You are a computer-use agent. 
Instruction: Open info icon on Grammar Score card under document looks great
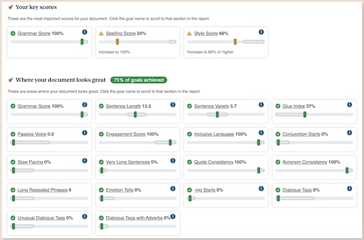click(x=85, y=105)
